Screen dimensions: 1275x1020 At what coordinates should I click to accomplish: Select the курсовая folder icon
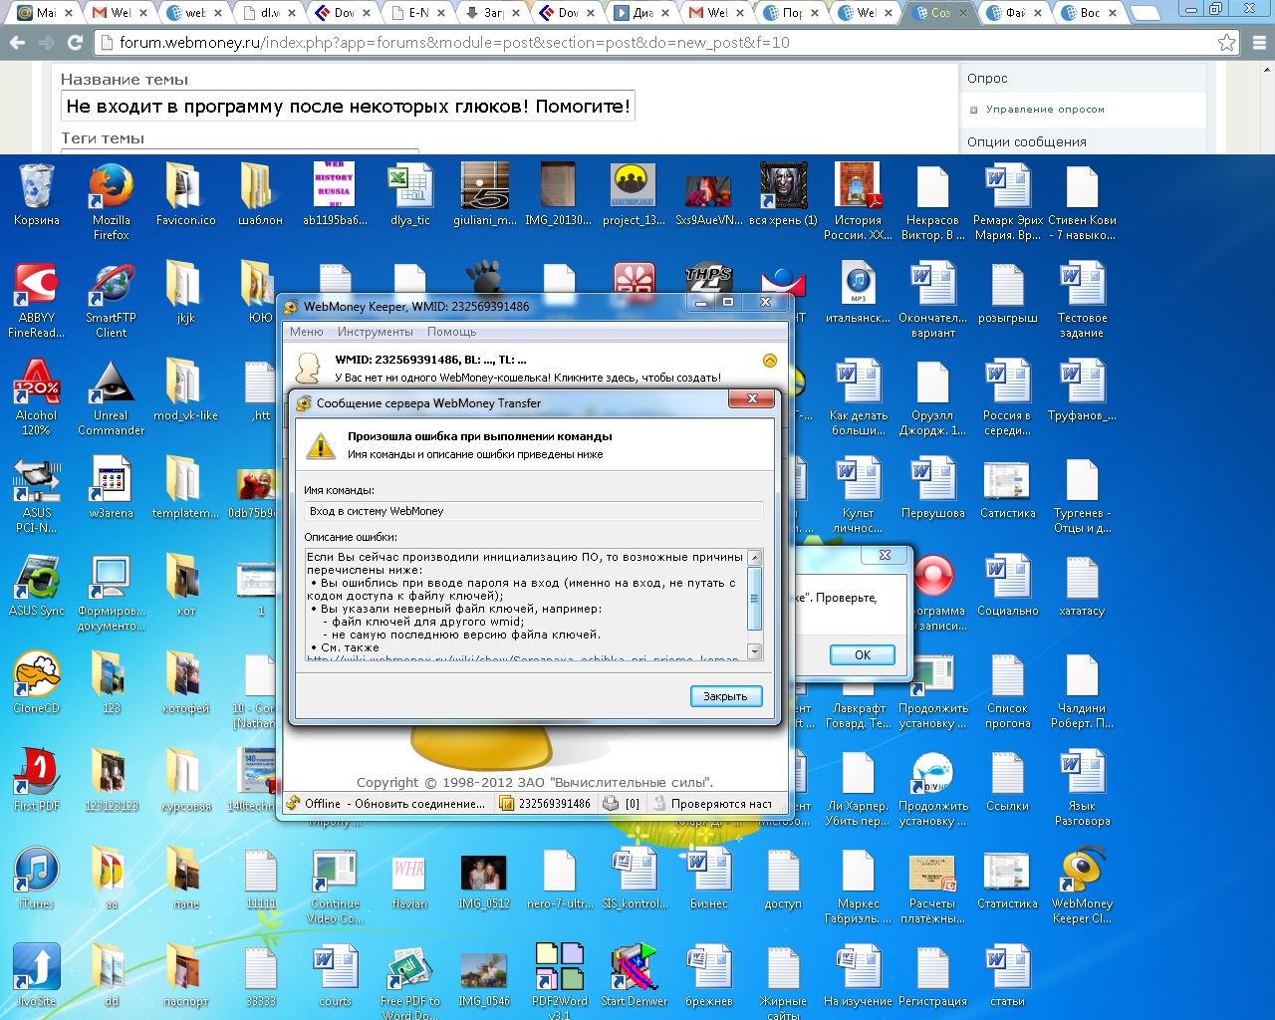coord(186,780)
